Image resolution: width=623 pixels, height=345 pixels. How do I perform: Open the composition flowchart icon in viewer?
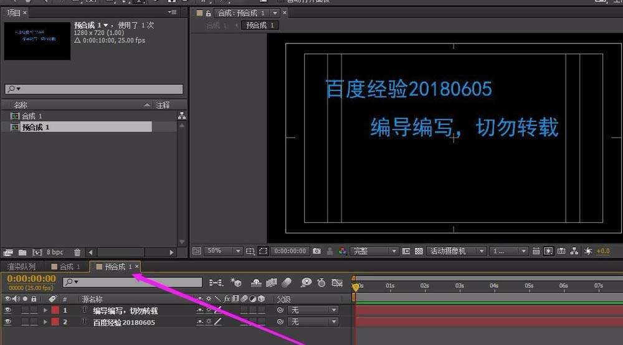point(574,251)
